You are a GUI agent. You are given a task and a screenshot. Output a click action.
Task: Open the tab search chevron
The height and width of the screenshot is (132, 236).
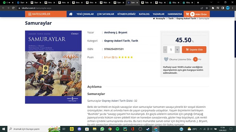(211, 2)
